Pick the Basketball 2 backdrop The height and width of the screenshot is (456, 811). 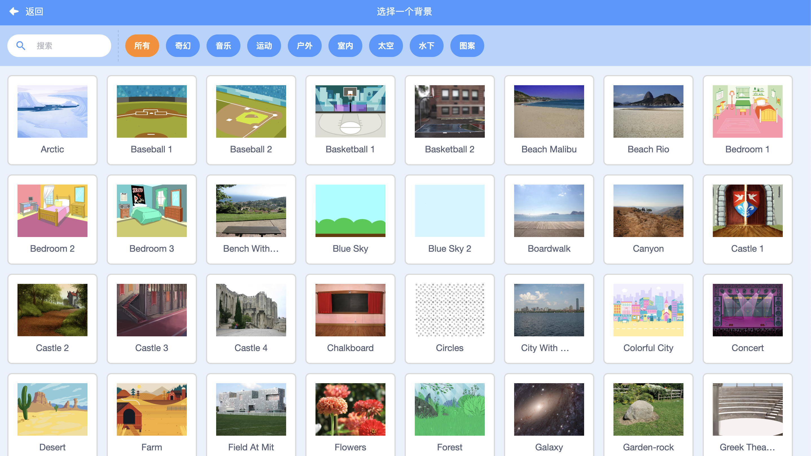tap(450, 120)
